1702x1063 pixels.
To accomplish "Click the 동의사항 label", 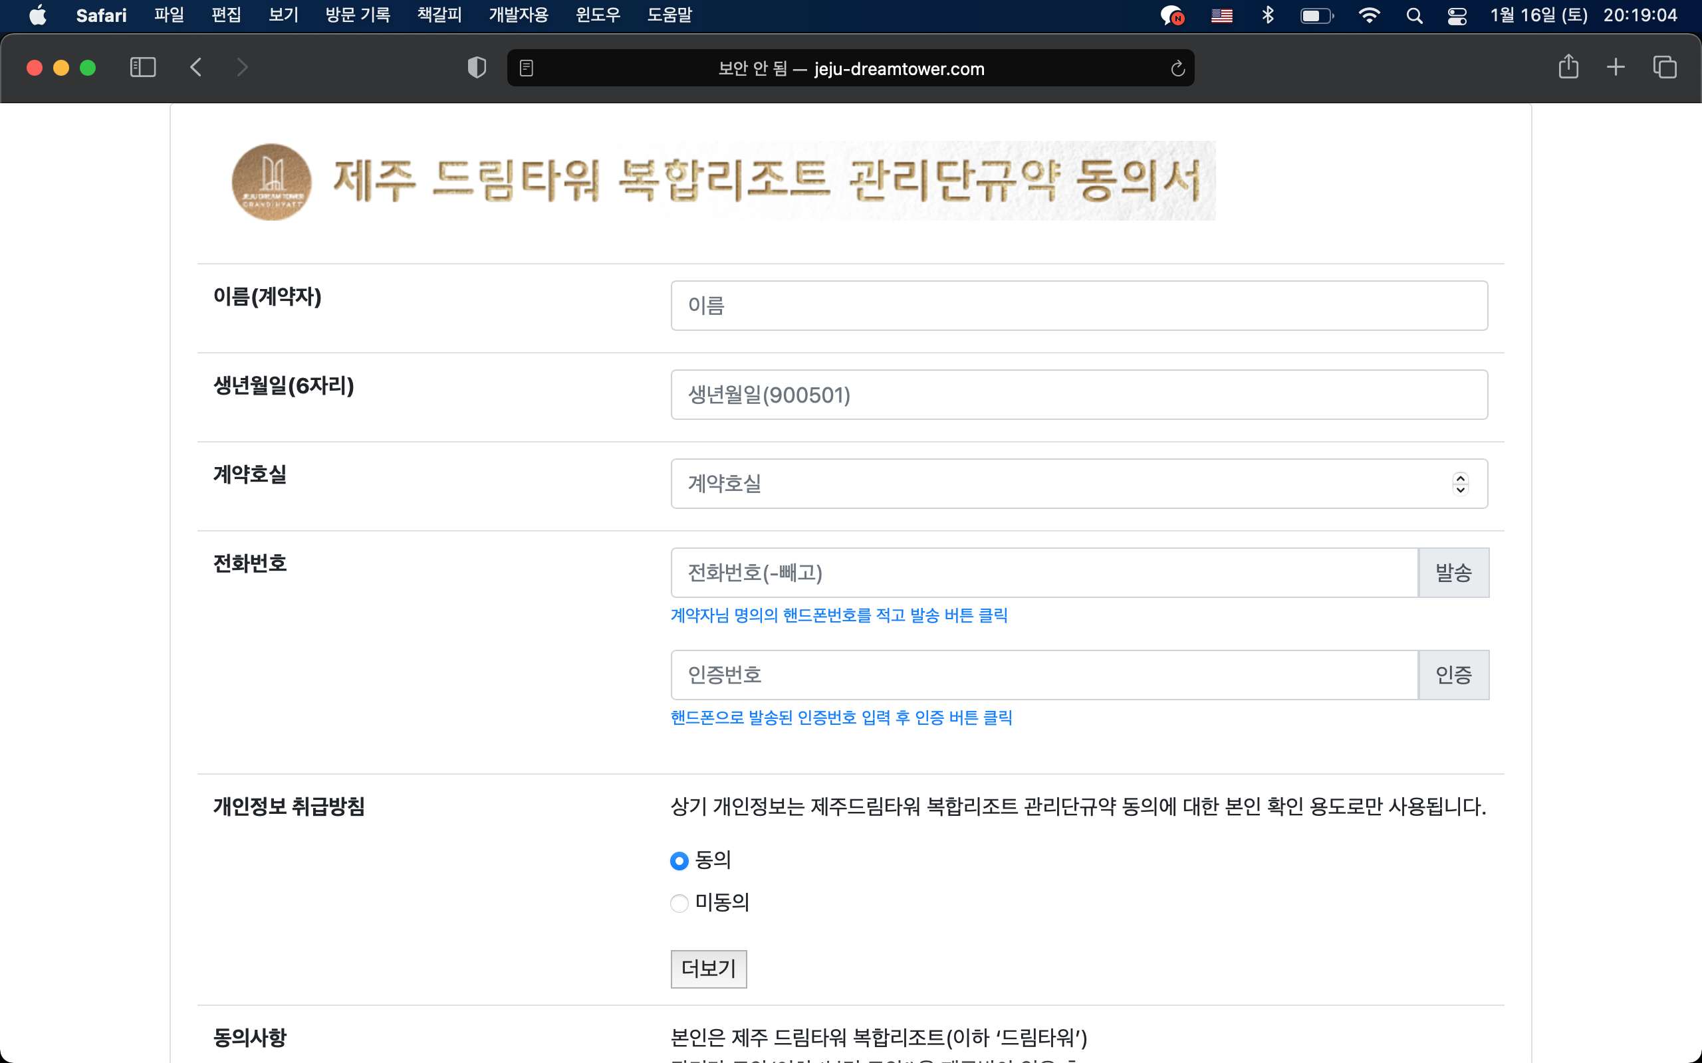I will pyautogui.click(x=250, y=1038).
